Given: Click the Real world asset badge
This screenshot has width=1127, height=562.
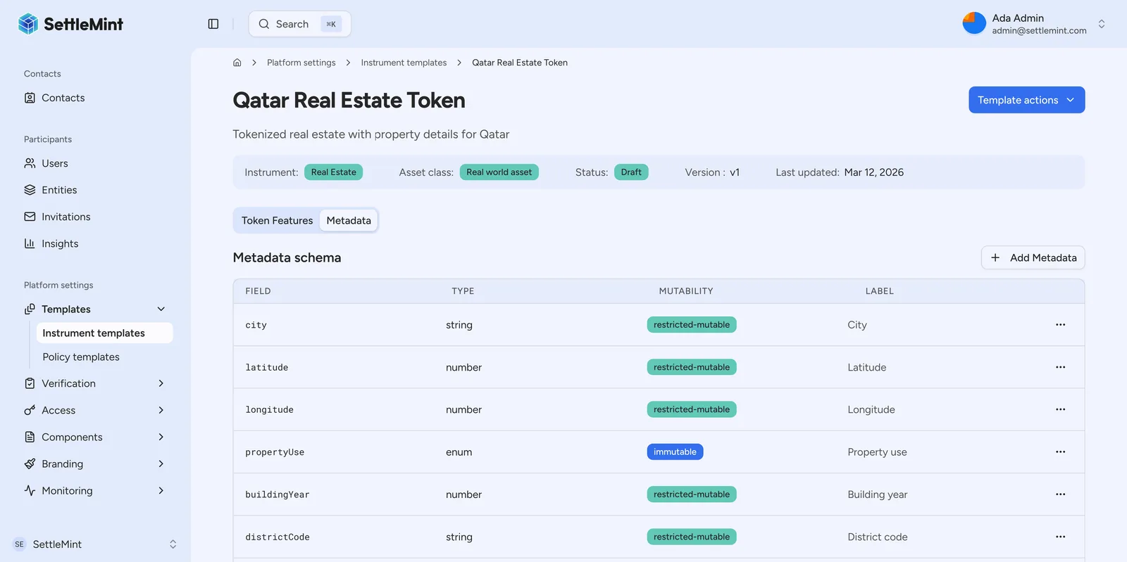Looking at the screenshot, I should coord(499,172).
